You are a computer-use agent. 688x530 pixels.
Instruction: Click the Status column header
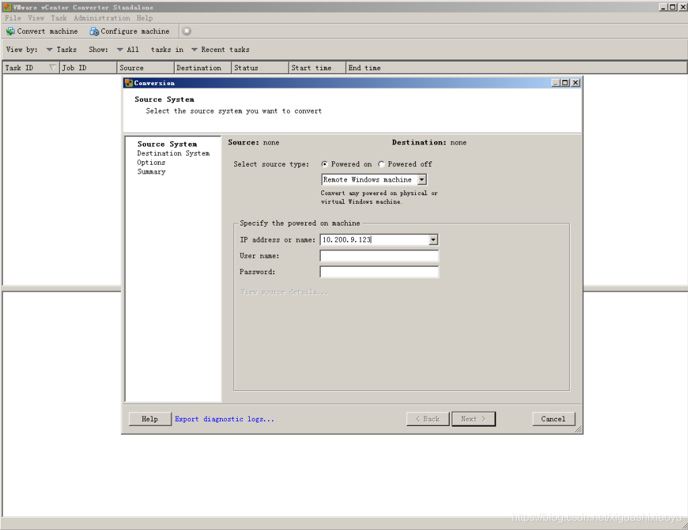click(x=260, y=68)
